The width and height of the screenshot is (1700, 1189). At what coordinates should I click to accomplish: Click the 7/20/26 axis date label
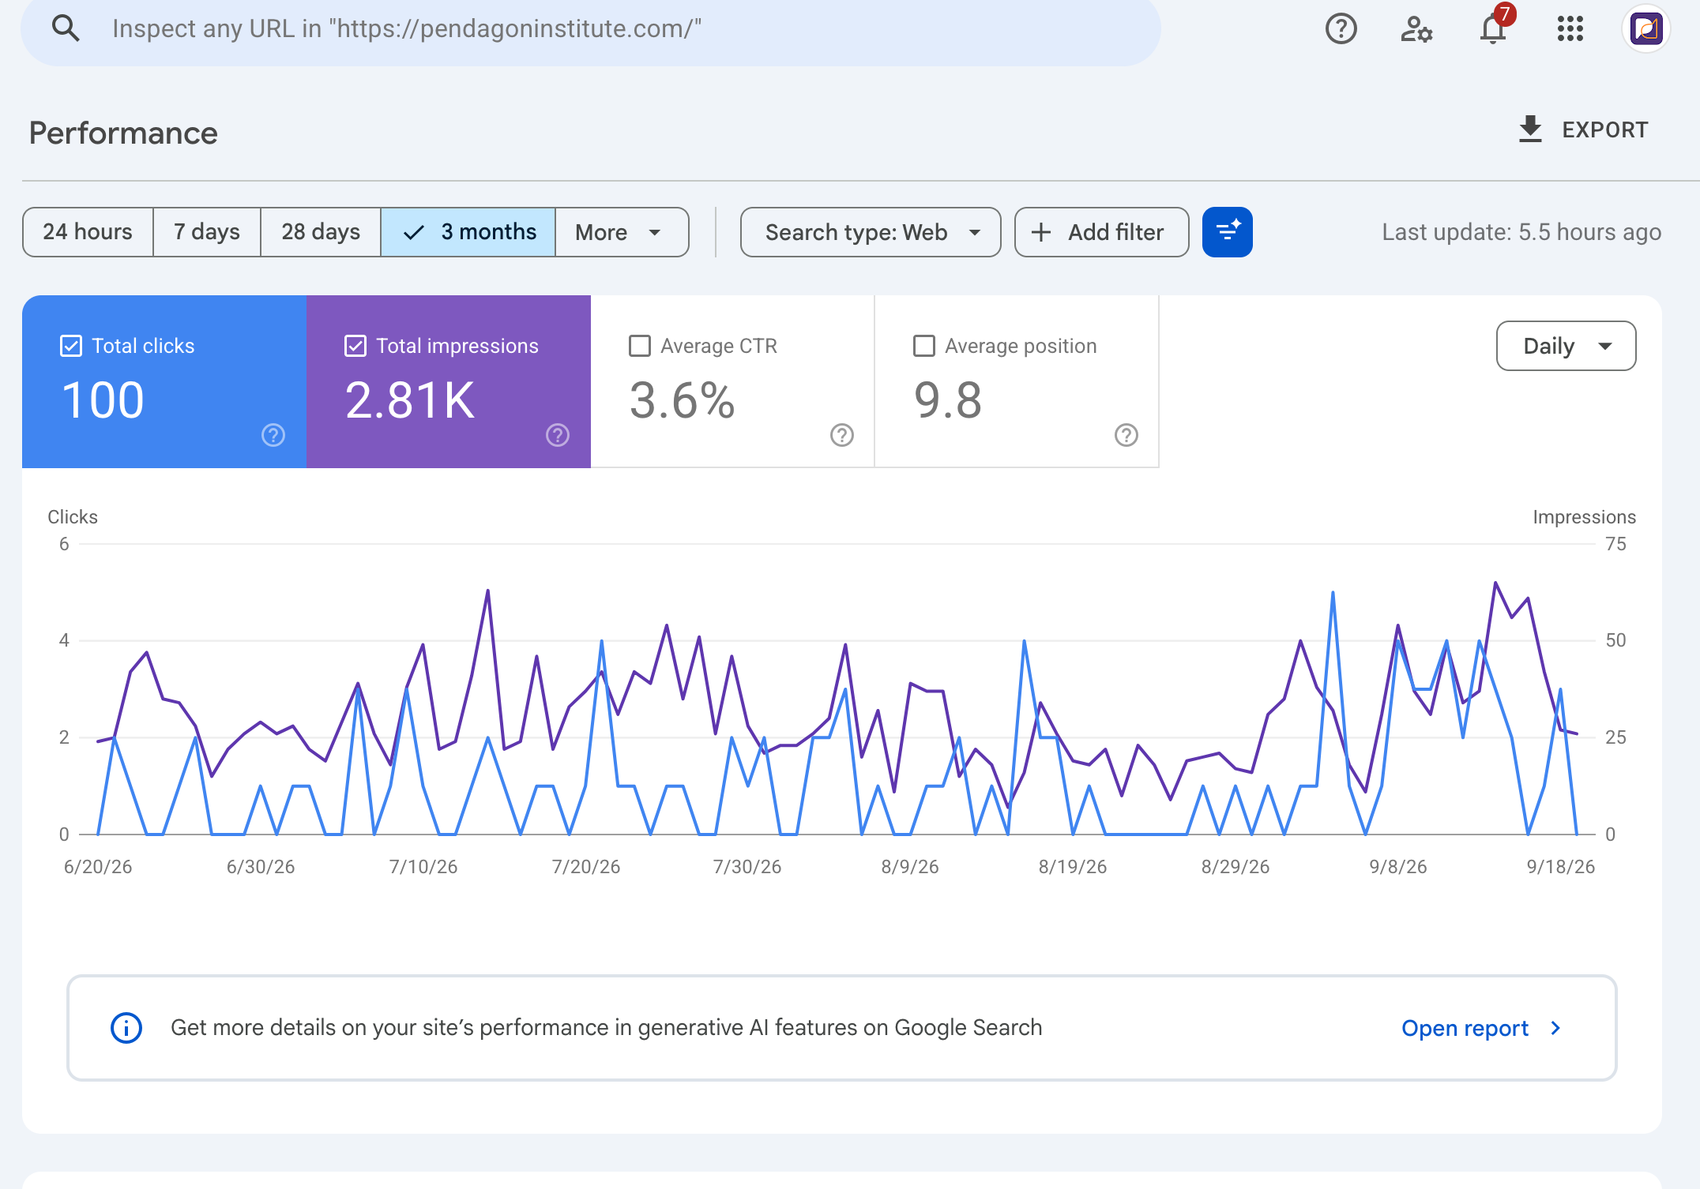(x=585, y=867)
